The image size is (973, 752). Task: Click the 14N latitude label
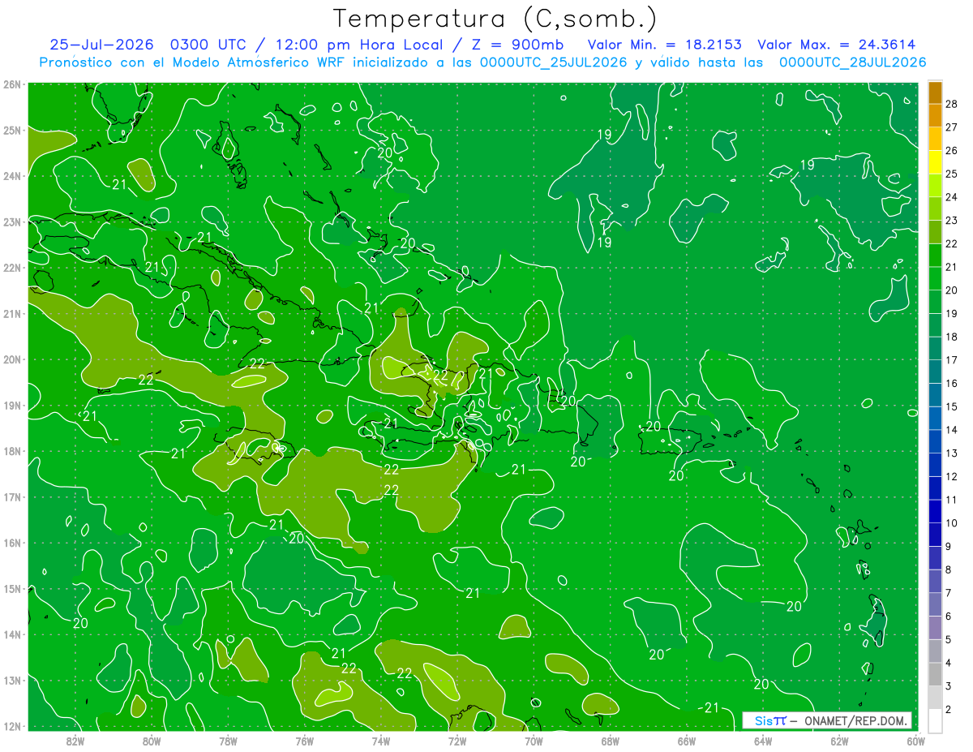click(x=12, y=634)
